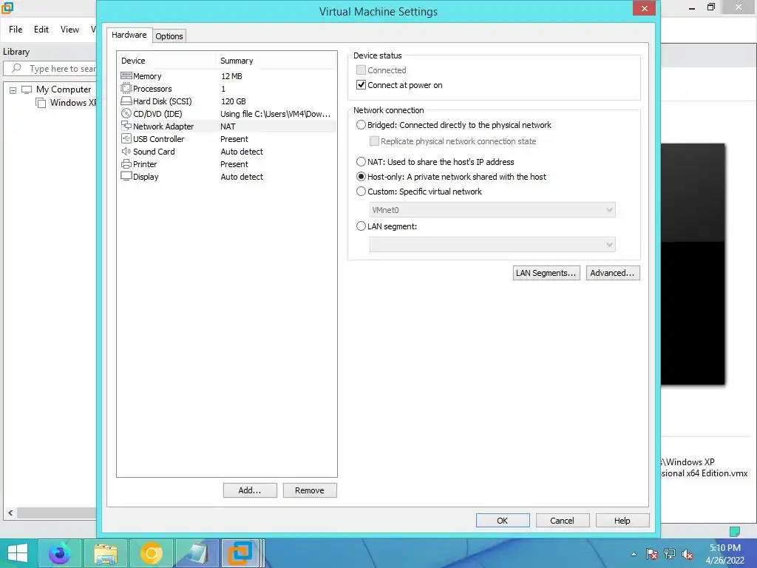Open File Explorer from the taskbar
The height and width of the screenshot is (568, 757).
coord(106,553)
